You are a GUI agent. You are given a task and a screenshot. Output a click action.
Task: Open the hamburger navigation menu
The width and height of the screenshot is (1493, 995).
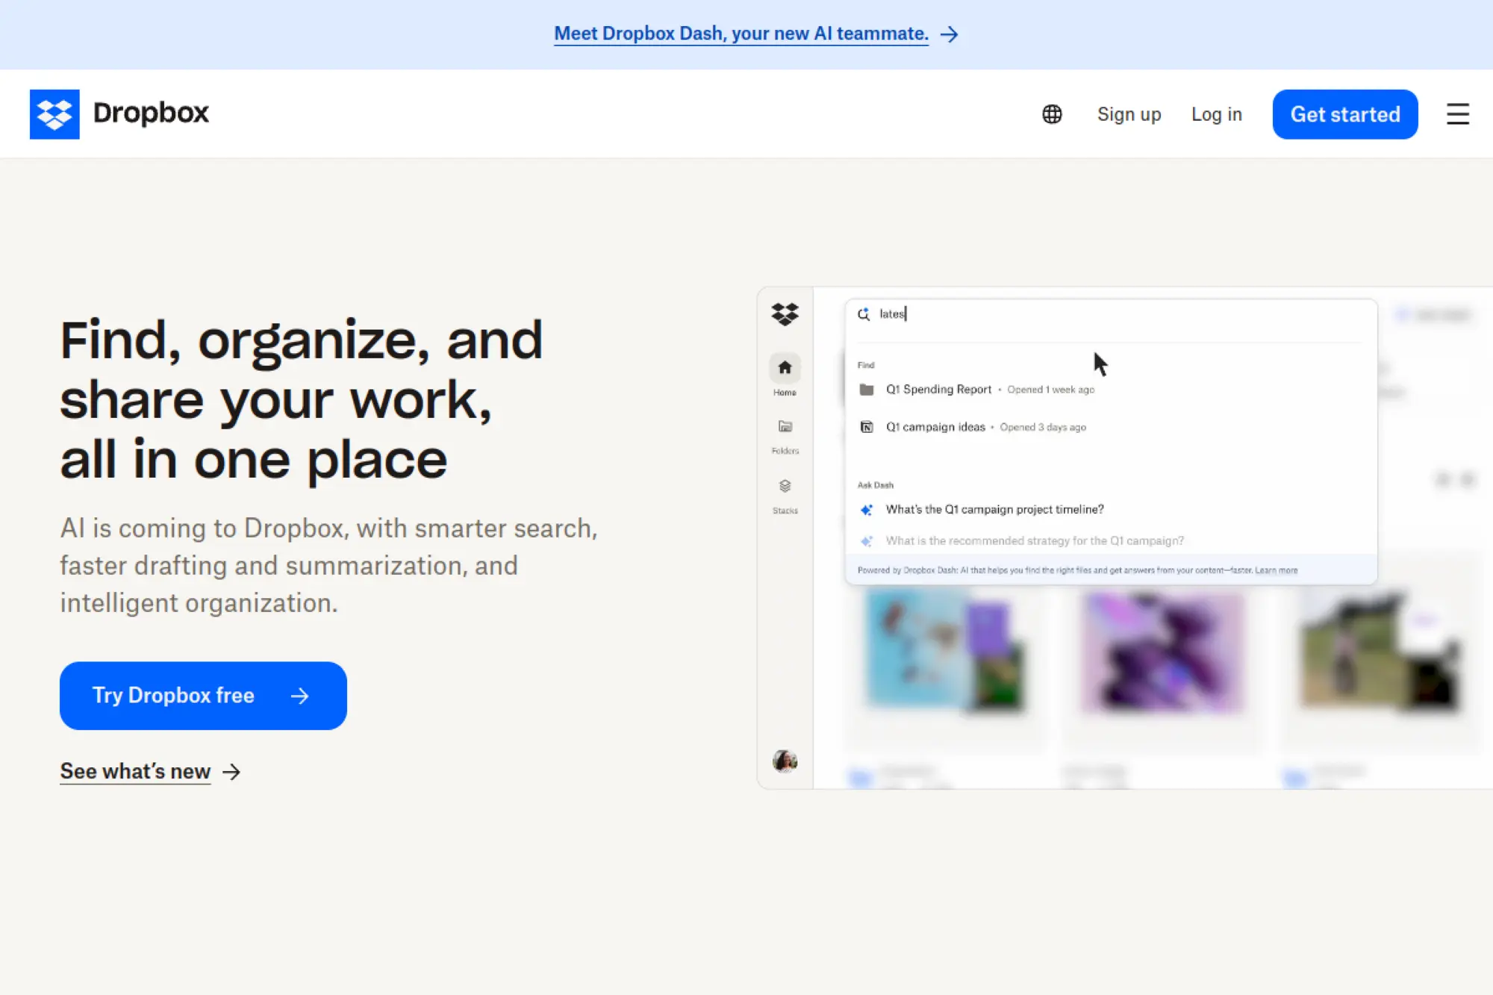coord(1457,113)
